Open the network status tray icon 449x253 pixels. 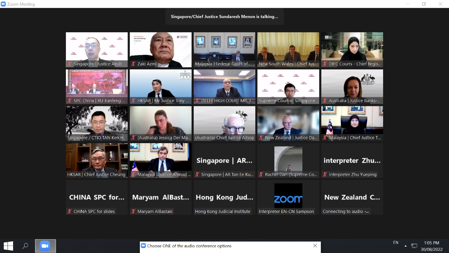click(x=414, y=246)
